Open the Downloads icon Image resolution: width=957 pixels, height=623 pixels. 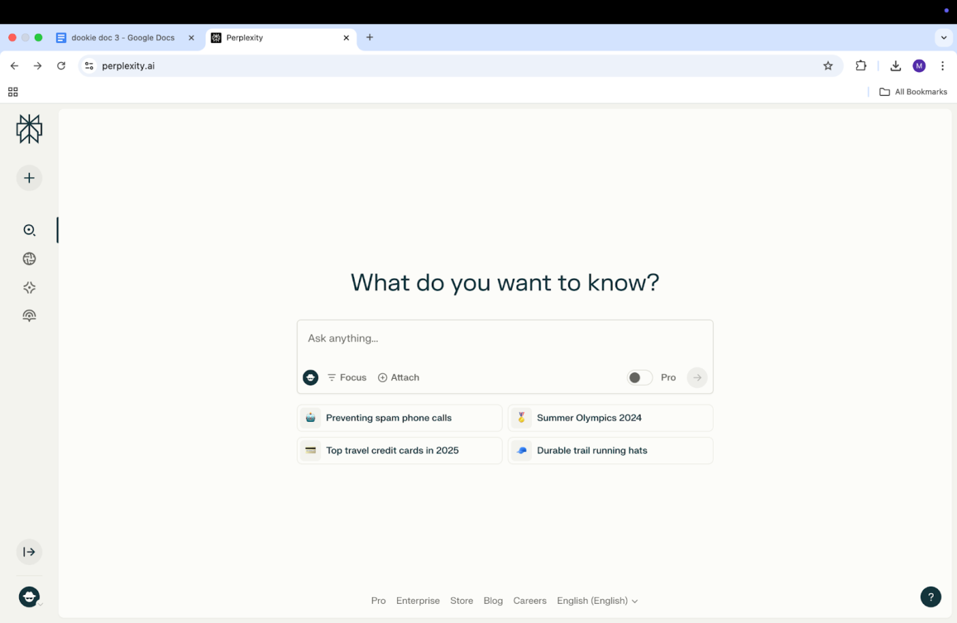pos(895,66)
